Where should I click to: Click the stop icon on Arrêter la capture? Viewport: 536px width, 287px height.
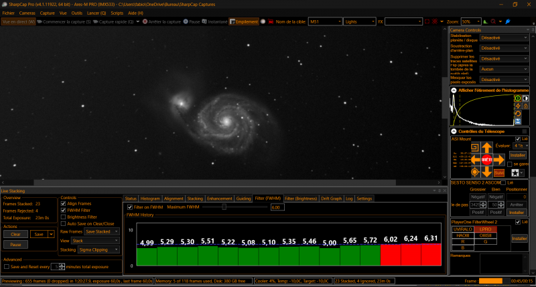(145, 21)
